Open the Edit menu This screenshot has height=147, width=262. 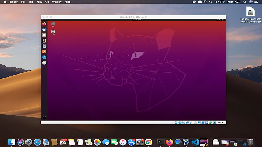tap(31, 2)
